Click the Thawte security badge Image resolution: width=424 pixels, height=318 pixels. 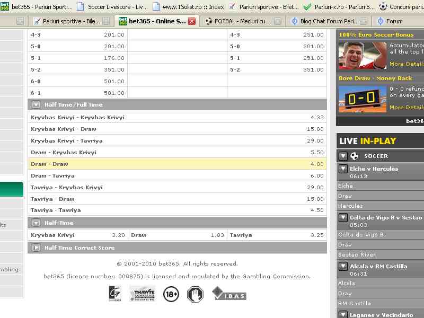click(143, 294)
